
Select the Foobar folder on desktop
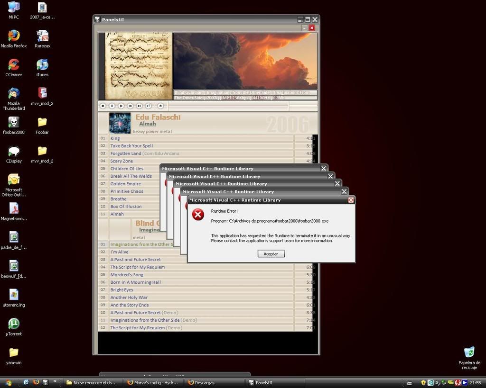coord(42,126)
